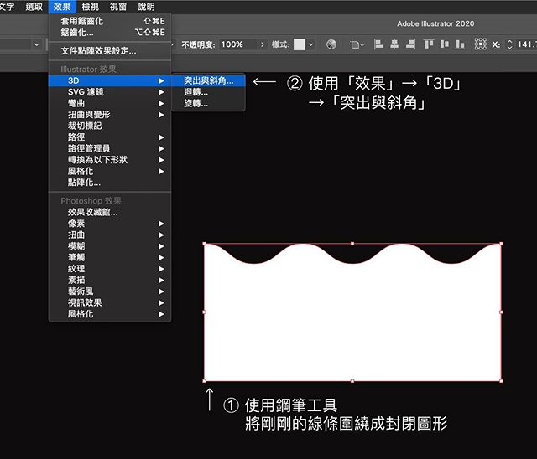Expand the 路徑管理員 submenu
The width and height of the screenshot is (537, 459).
pyautogui.click(x=110, y=148)
